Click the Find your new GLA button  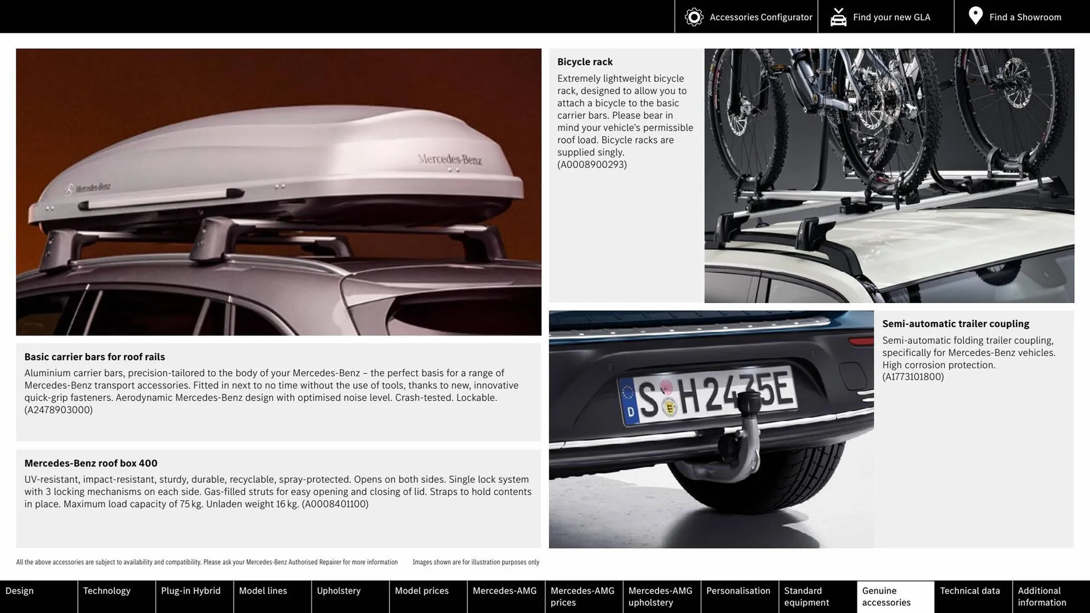pos(879,16)
